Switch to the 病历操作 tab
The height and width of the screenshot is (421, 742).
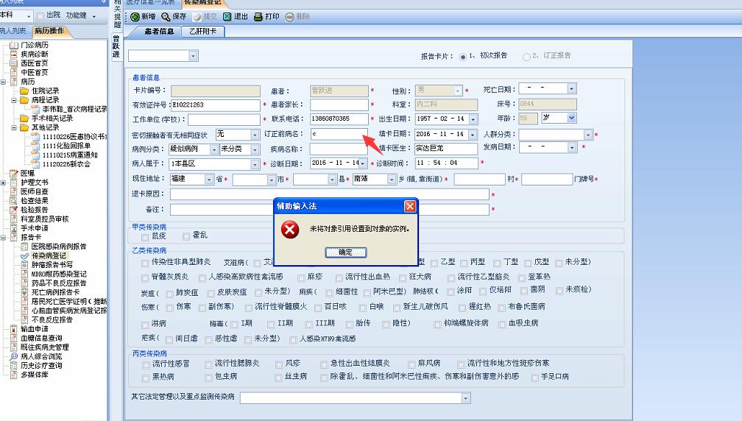coord(49,31)
